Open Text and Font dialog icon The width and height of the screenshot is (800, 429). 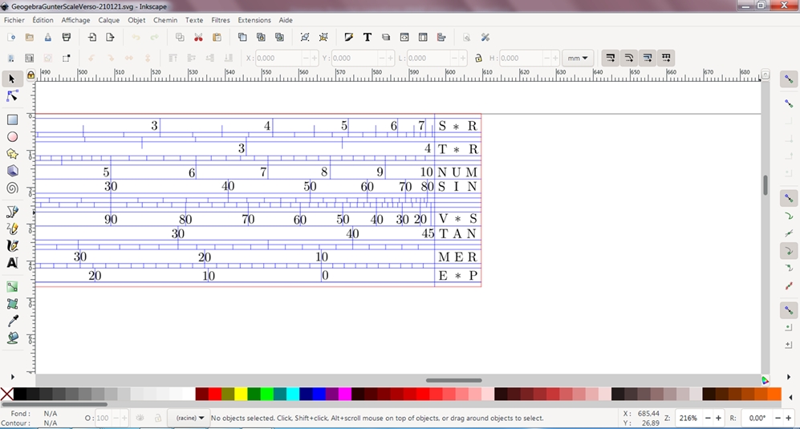click(368, 37)
